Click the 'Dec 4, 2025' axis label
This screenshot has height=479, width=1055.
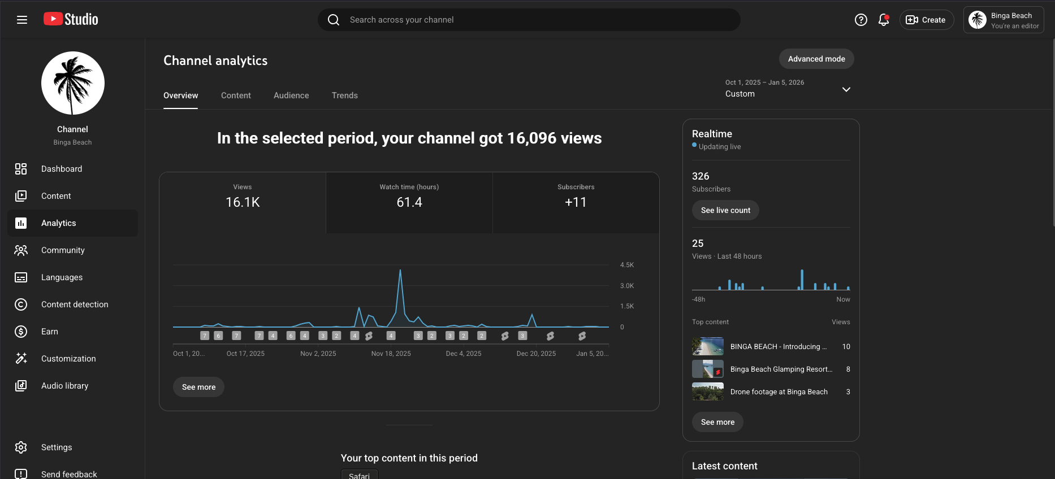[x=464, y=354]
